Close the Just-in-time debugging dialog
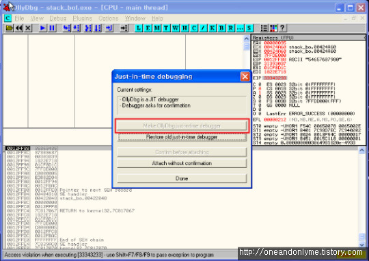This screenshot has height=261, width=369. point(245,77)
